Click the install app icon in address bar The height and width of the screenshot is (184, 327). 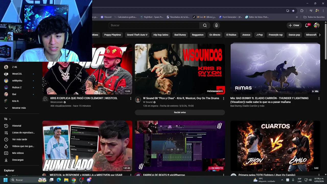click(288, 11)
